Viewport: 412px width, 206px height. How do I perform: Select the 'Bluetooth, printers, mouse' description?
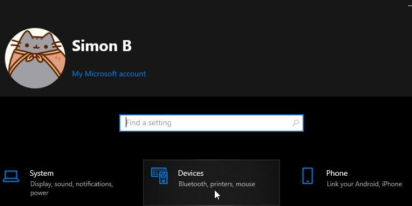click(x=216, y=184)
